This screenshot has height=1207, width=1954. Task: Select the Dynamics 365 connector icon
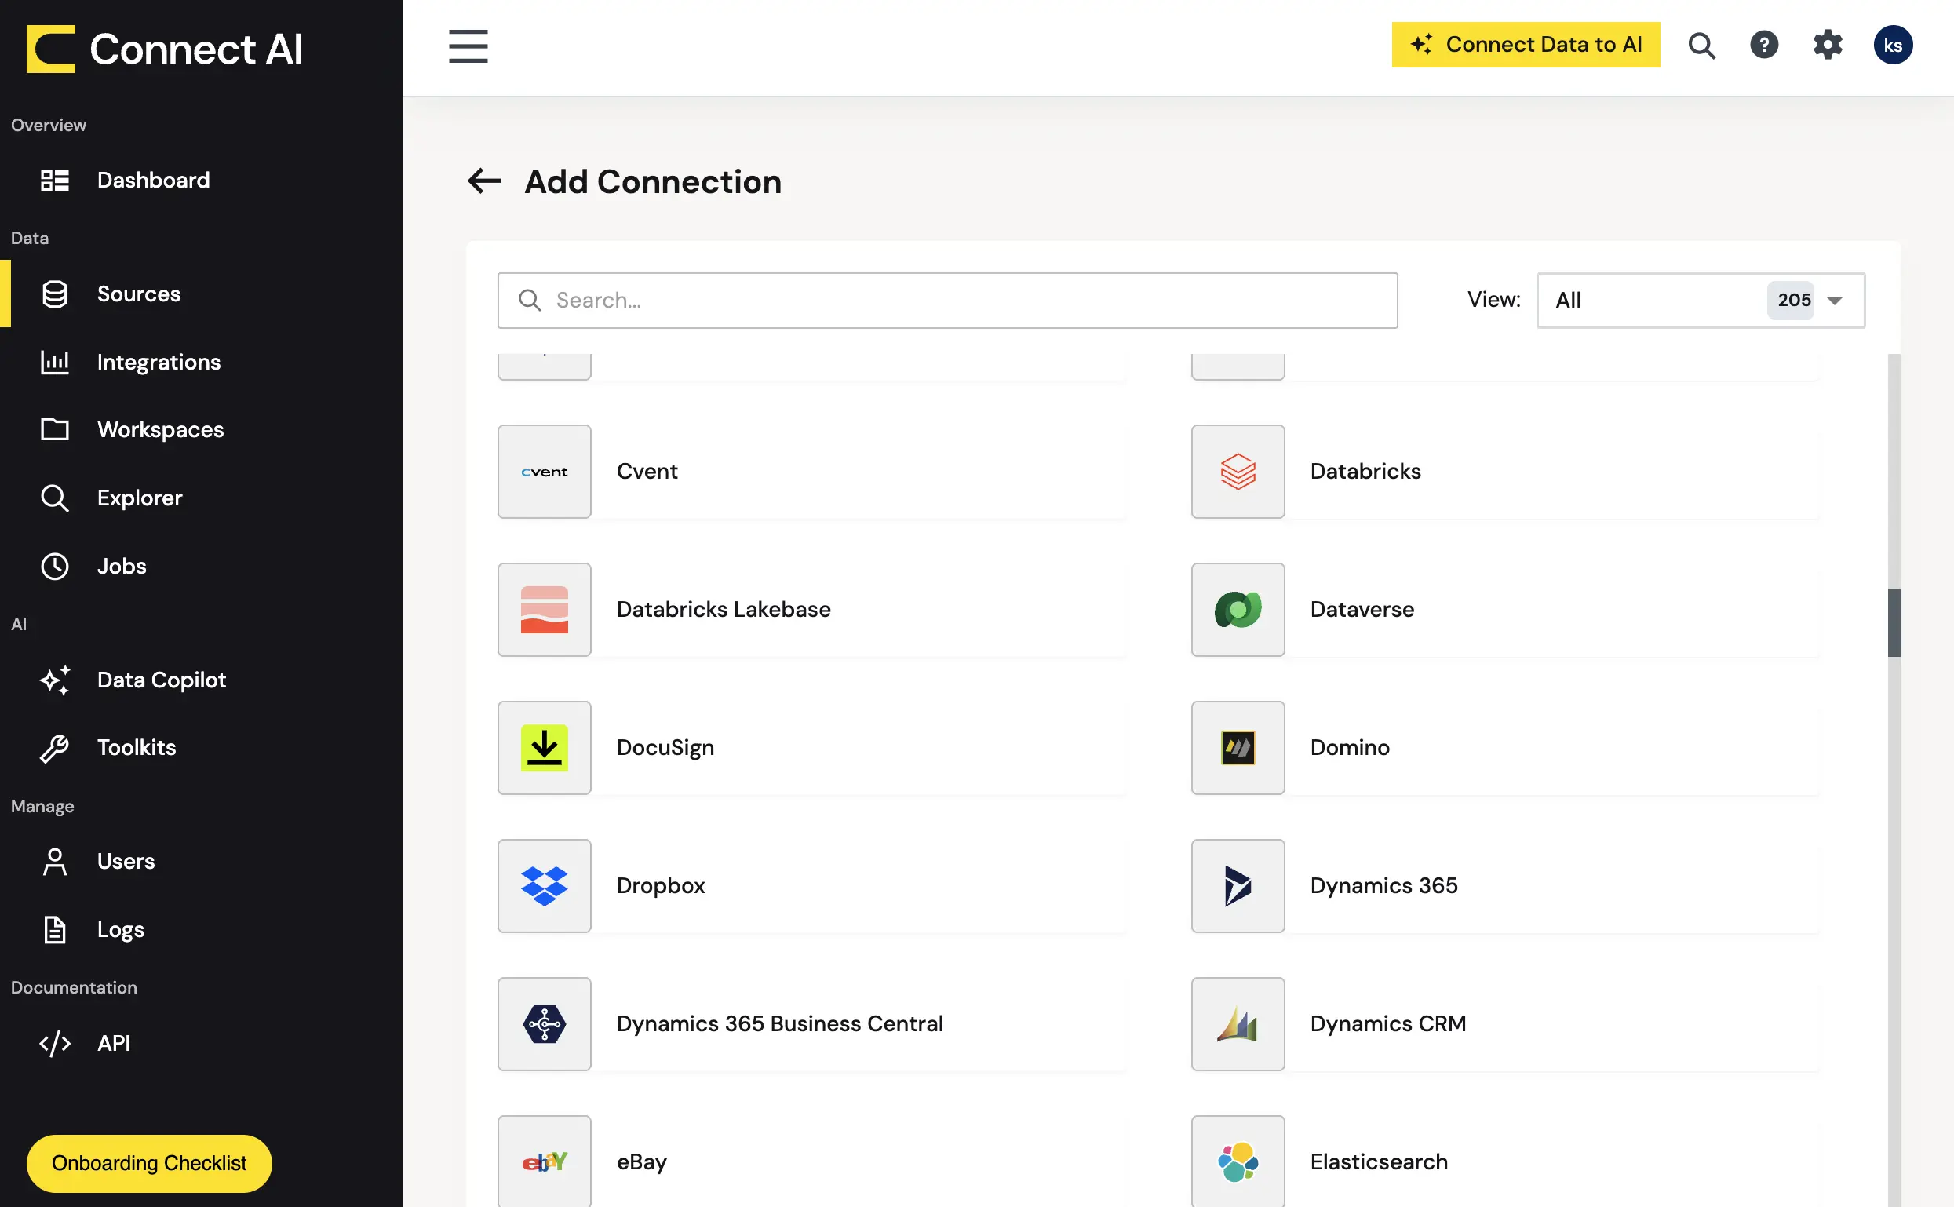(x=1238, y=886)
